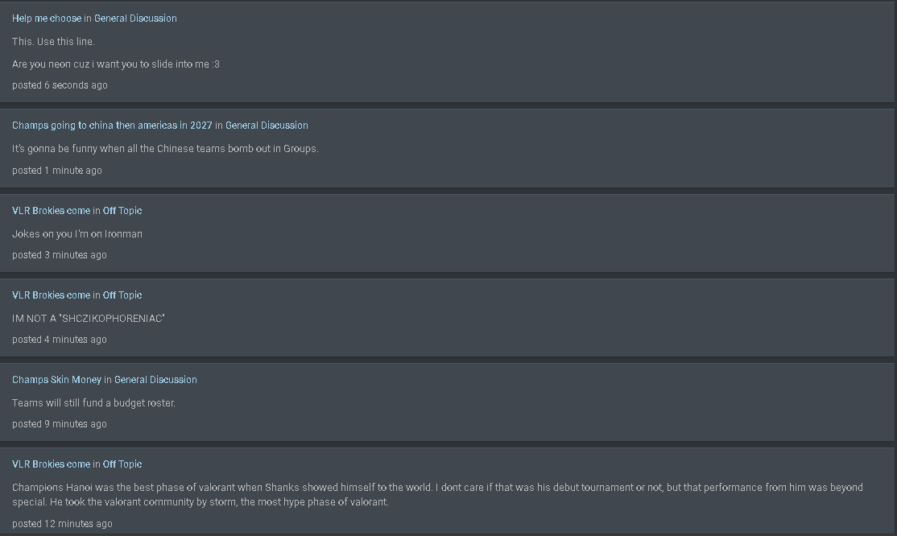The image size is (897, 536).
Task: Click the "posted 12 minutes ago" timestamp
Action: pos(62,524)
